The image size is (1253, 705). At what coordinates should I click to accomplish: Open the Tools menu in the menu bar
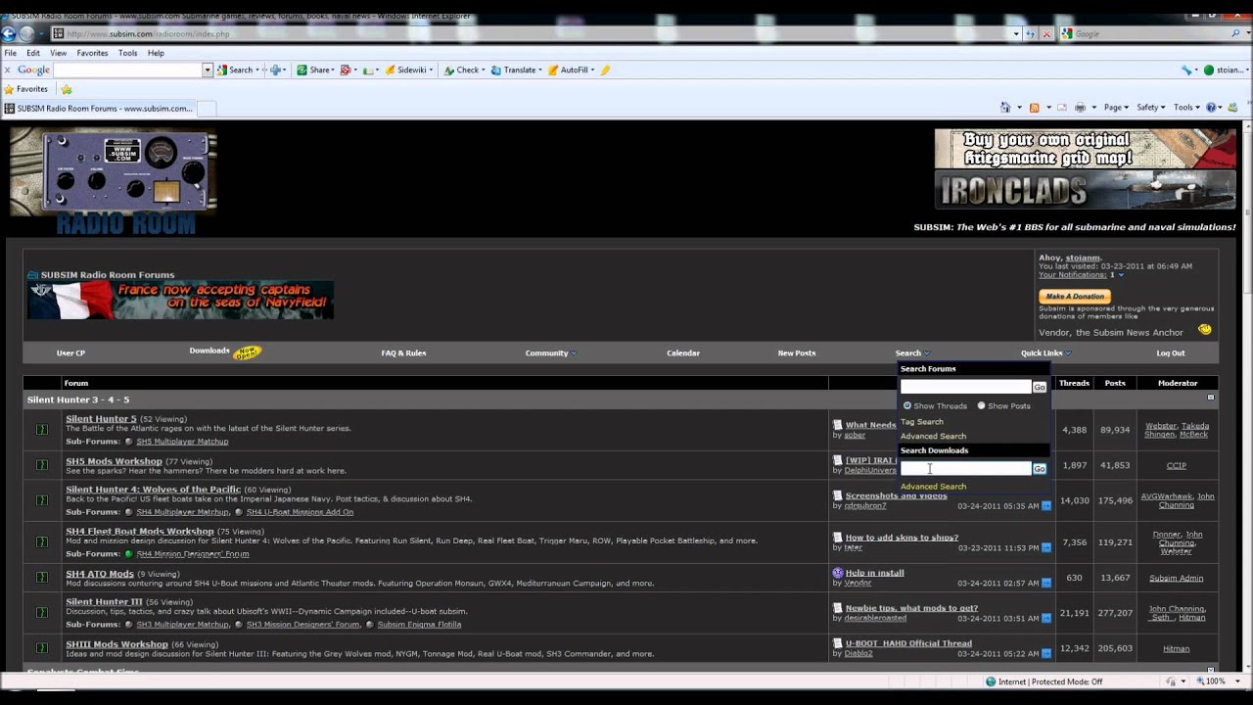coord(127,53)
